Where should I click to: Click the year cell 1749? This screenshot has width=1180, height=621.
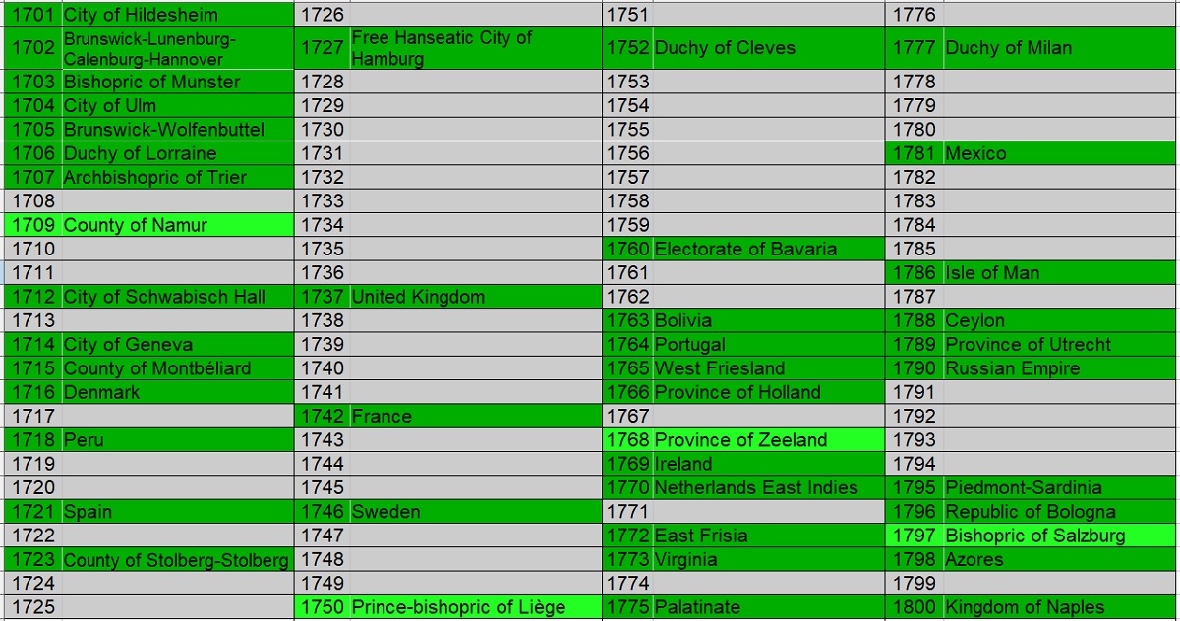click(323, 584)
